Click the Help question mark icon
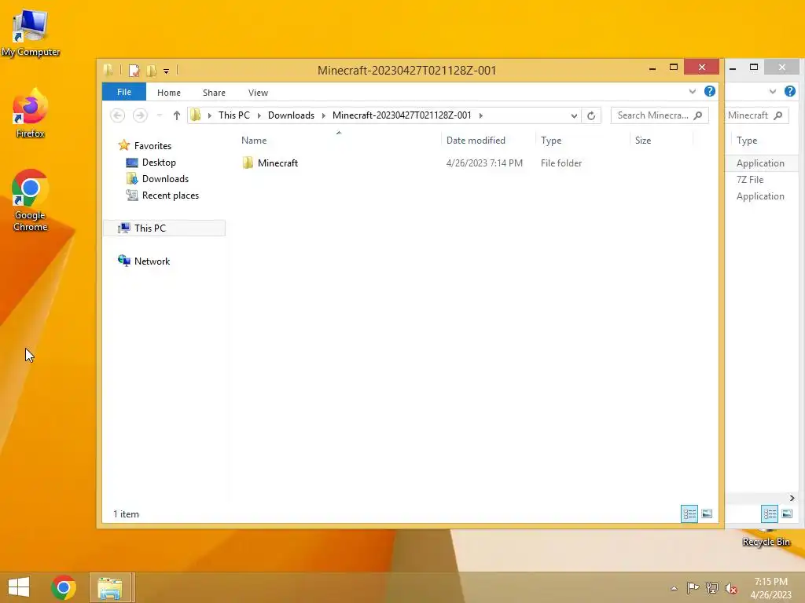Viewport: 805px width, 603px height. (x=710, y=91)
